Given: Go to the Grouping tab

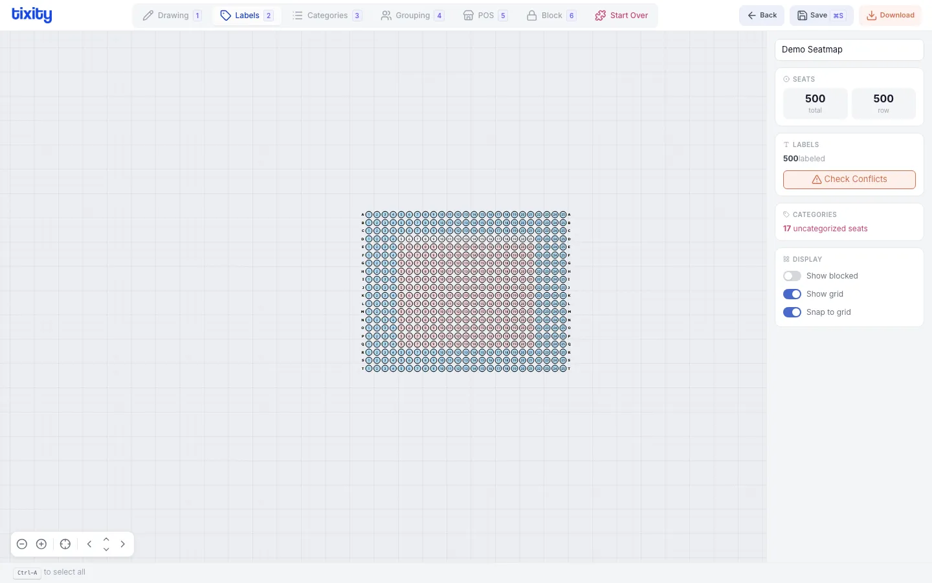Looking at the screenshot, I should [412, 16].
